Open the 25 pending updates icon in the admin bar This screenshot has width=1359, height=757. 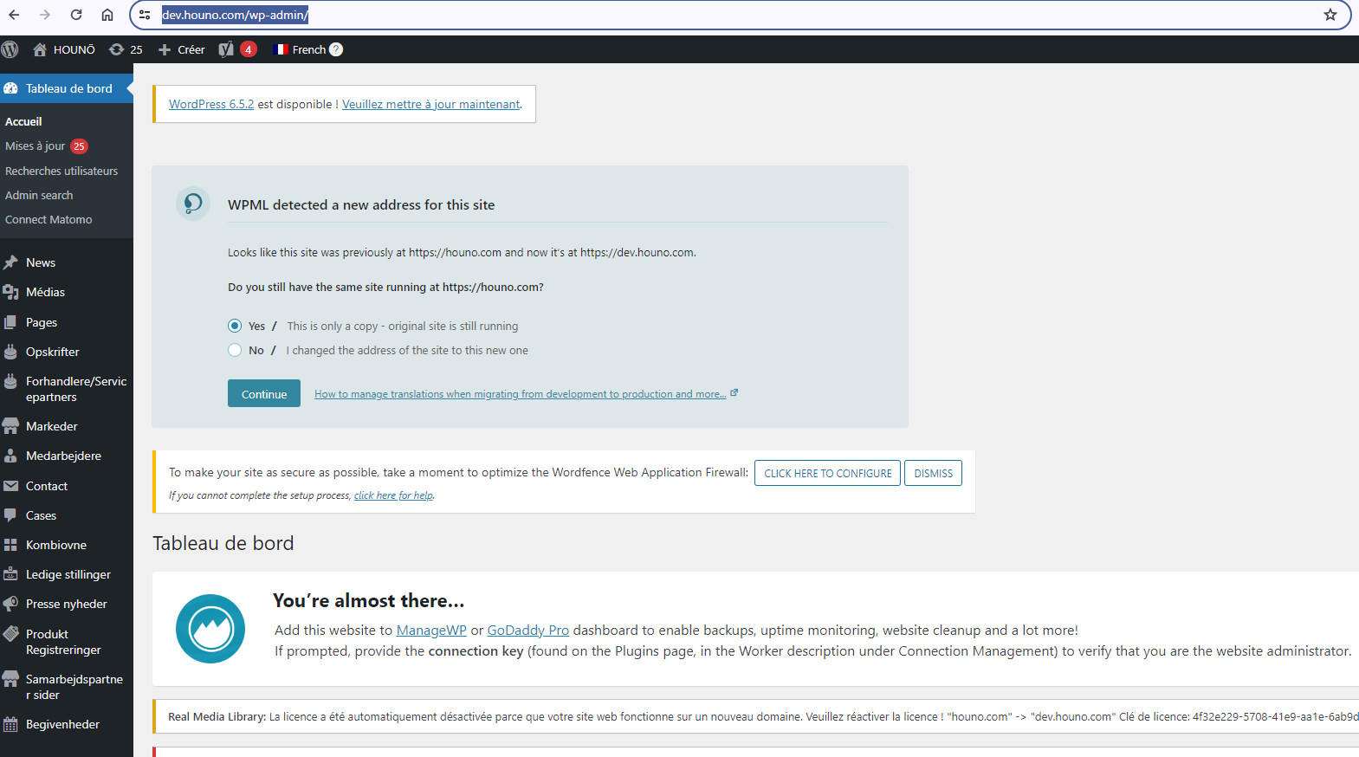tap(116, 49)
